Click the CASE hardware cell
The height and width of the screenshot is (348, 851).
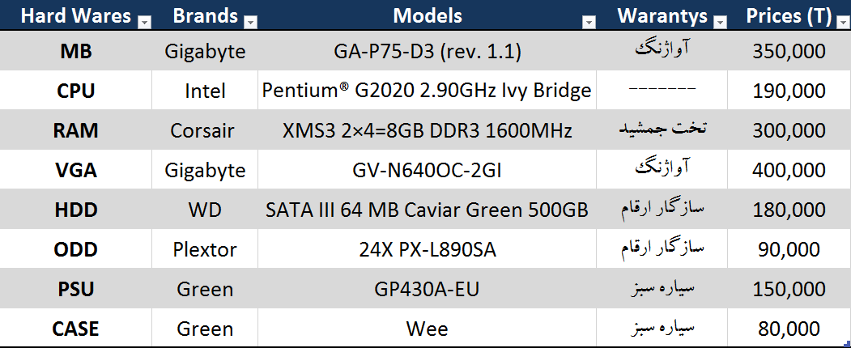point(76,329)
